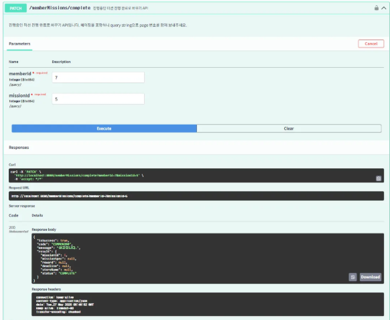390x320 pixels.
Task: Click the Server response label
Action: click(22, 206)
